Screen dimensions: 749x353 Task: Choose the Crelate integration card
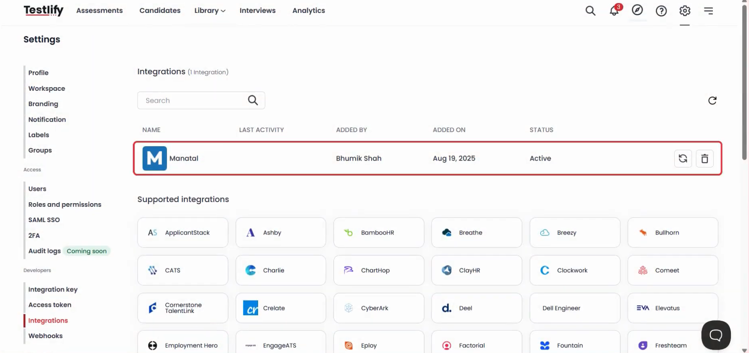281,308
